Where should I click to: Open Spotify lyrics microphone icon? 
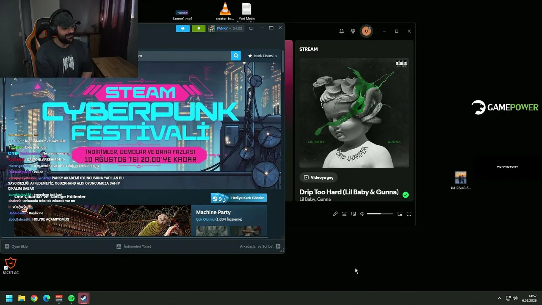tap(335, 214)
